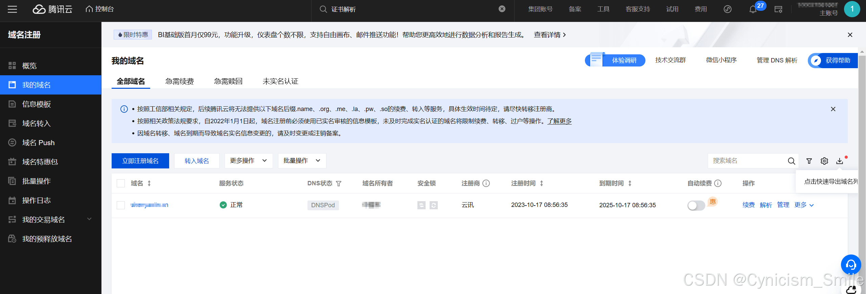Click 立即注册域名 button
Image resolution: width=866 pixels, height=294 pixels.
(140, 161)
